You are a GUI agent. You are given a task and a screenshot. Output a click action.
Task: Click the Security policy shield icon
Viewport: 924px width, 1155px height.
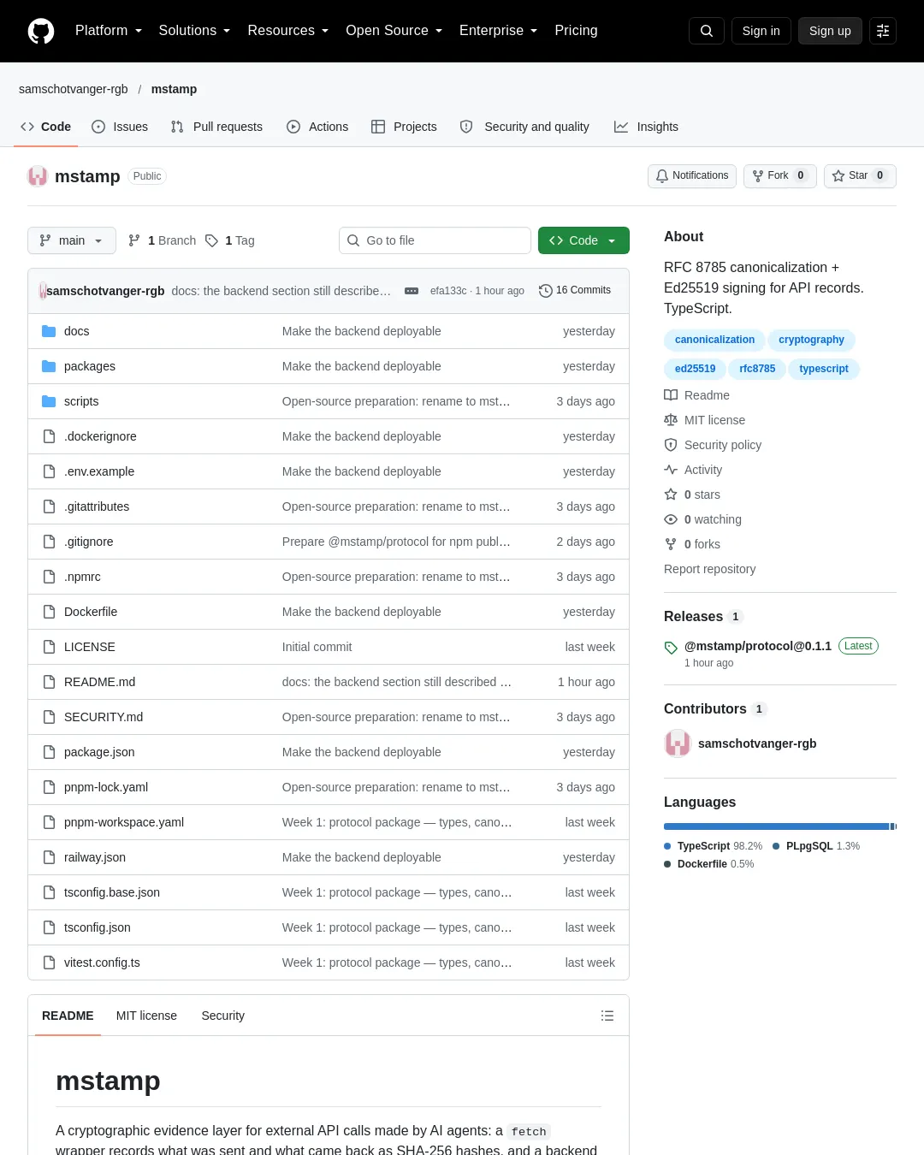point(671,445)
